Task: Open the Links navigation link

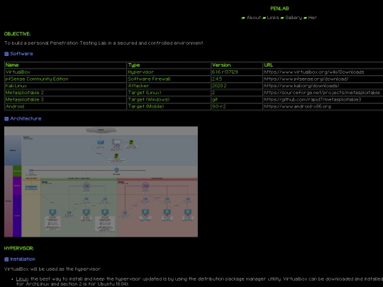Action: 273,18
